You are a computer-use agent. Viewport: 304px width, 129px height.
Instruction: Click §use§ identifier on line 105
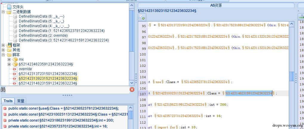coord(158,82)
